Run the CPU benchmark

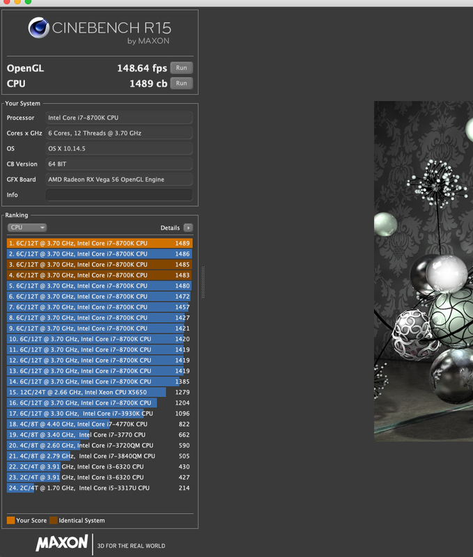[x=181, y=84]
